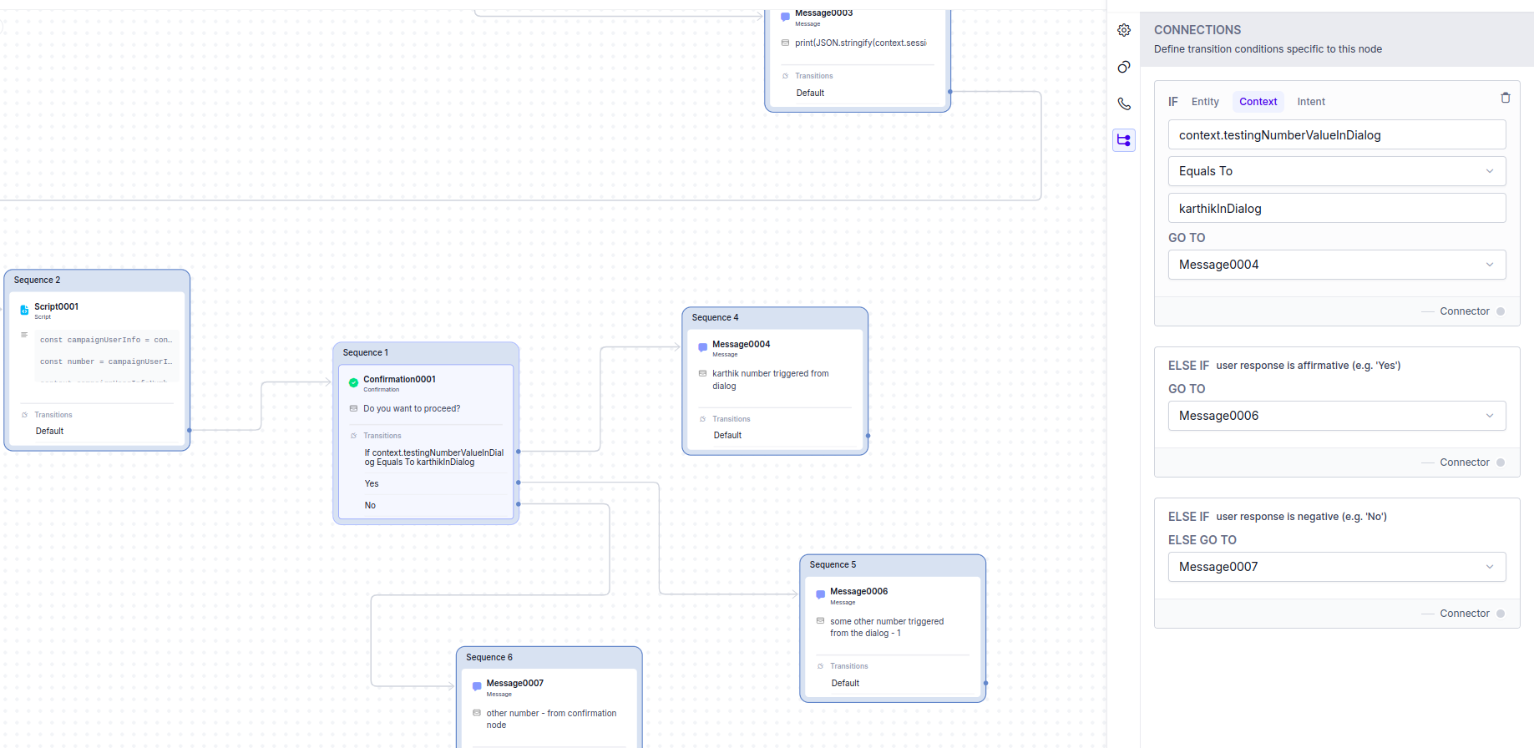Click the Script0001 script node icon
This screenshot has width=1534, height=748.
[x=24, y=310]
